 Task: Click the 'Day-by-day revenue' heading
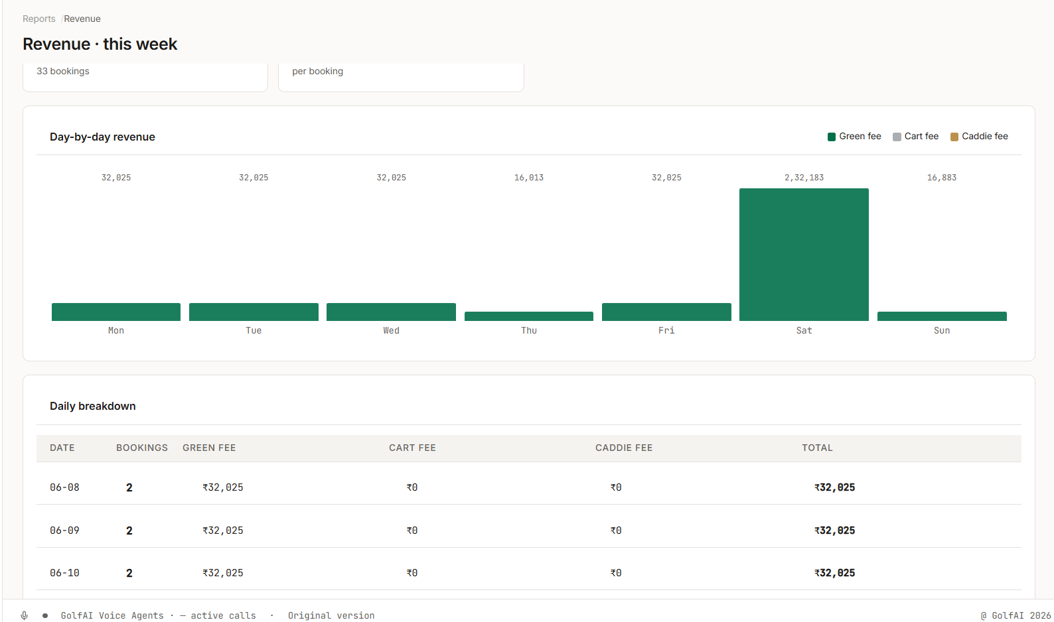pyautogui.click(x=102, y=137)
